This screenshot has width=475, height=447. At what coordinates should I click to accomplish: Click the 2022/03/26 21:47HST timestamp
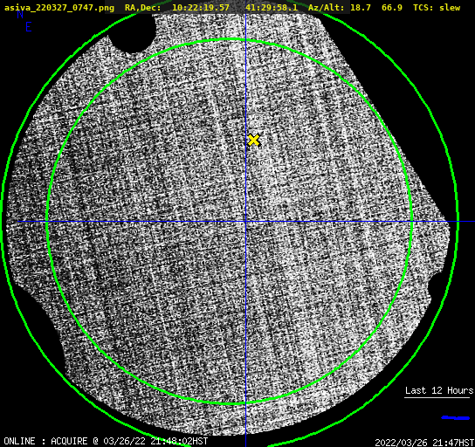424,443
